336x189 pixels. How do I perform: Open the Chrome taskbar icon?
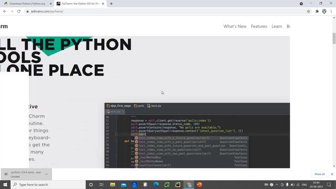188,184
